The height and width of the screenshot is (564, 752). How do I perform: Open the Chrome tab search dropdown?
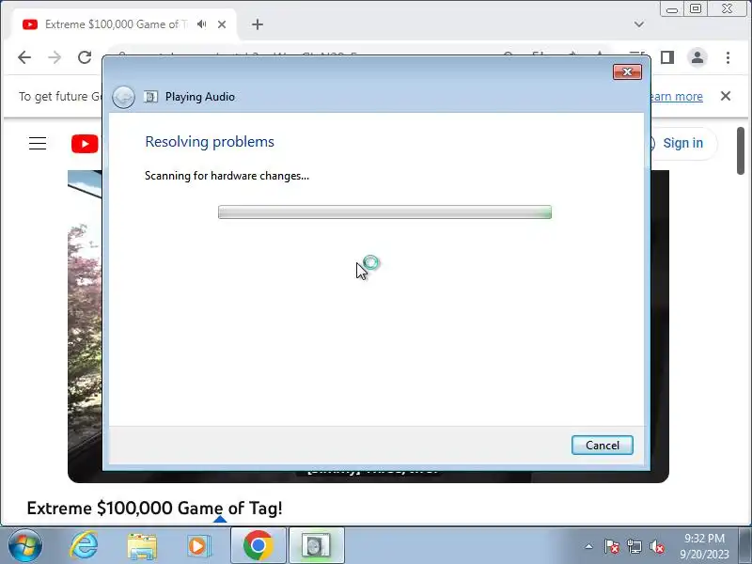639,24
